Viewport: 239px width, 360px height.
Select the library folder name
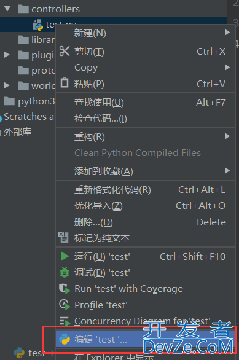pyautogui.click(x=43, y=40)
